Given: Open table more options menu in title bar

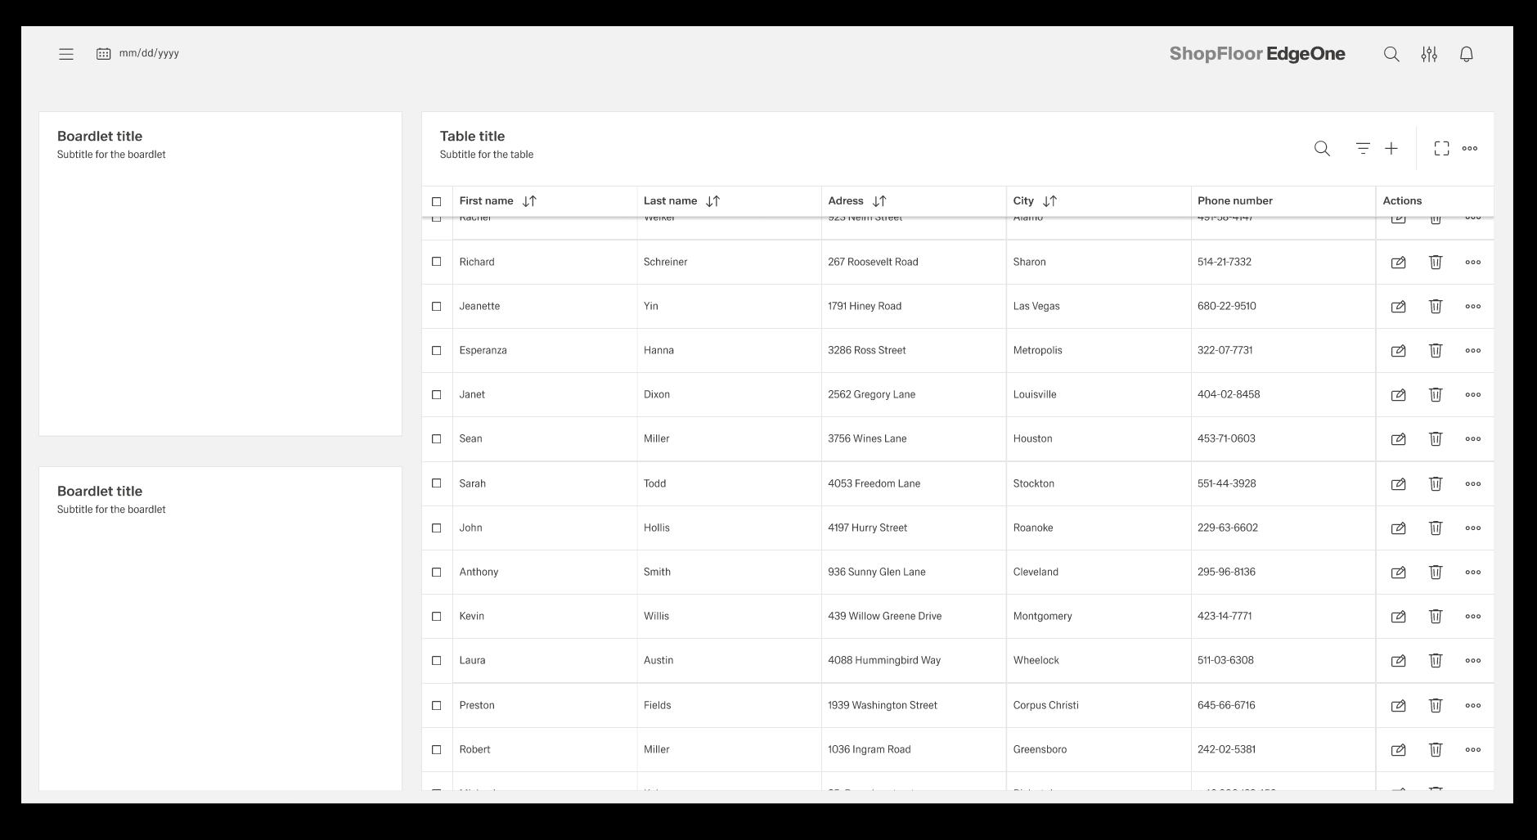Looking at the screenshot, I should 1469,148.
